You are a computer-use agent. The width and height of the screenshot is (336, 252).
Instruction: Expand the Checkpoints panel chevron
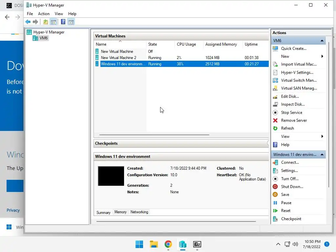(x=268, y=143)
